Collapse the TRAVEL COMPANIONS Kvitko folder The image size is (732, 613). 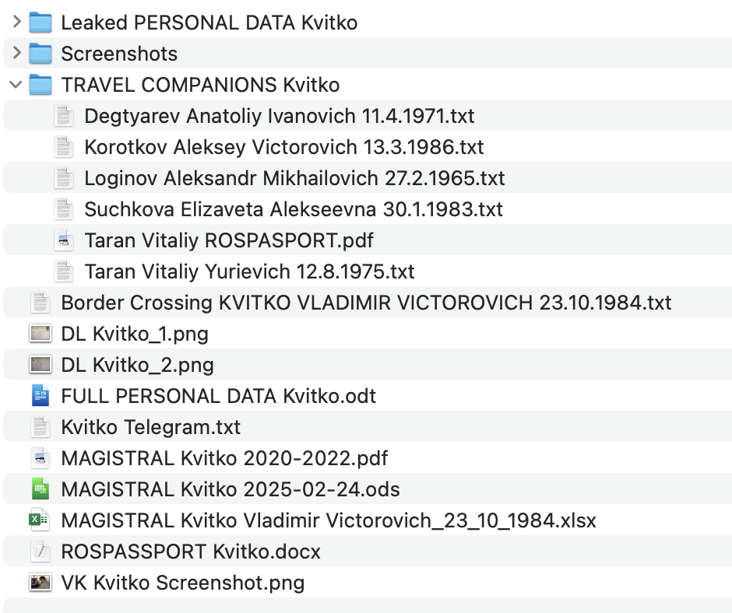click(x=16, y=85)
